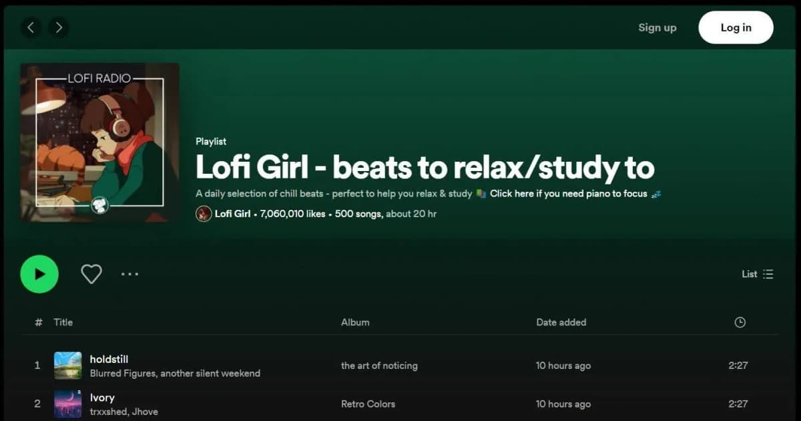Open the Lofi Radio playlist cover
The width and height of the screenshot is (801, 421).
(x=99, y=142)
